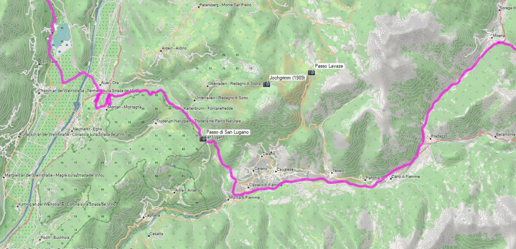Click the Jochgrimm (1989) waypoint label
The height and width of the screenshot is (249, 516).
(288, 78)
